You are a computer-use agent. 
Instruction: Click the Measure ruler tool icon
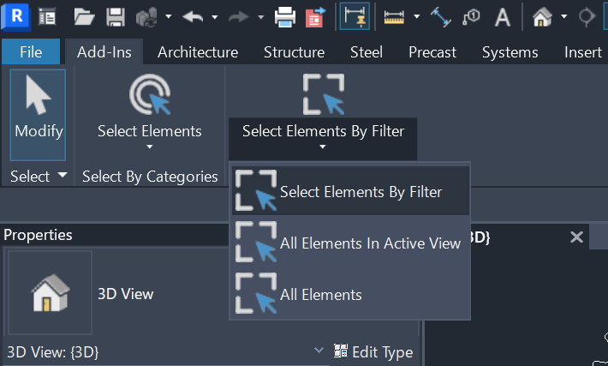[x=395, y=16]
